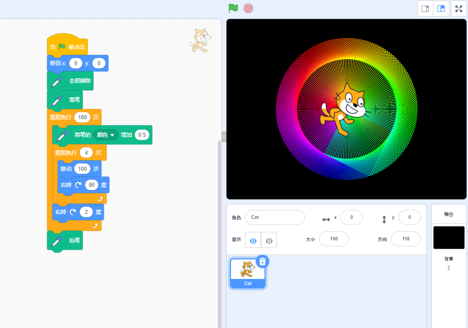
Task: Select the Cat sprite thumbnail
Action: 247,273
